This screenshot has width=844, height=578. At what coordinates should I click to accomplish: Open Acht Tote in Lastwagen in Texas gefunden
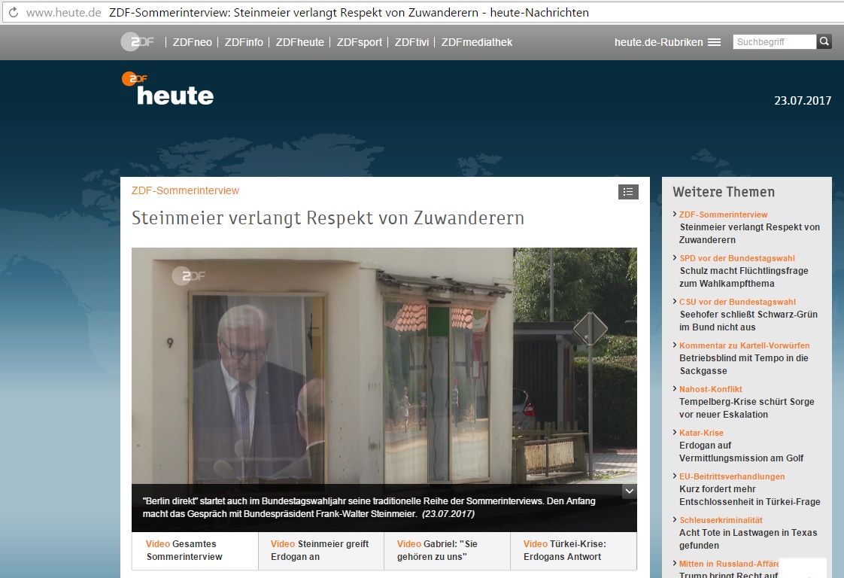tap(748, 539)
